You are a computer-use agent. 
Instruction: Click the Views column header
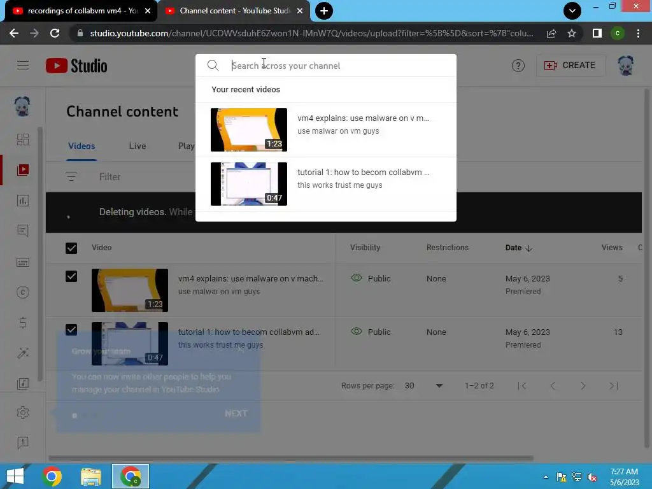click(612, 248)
